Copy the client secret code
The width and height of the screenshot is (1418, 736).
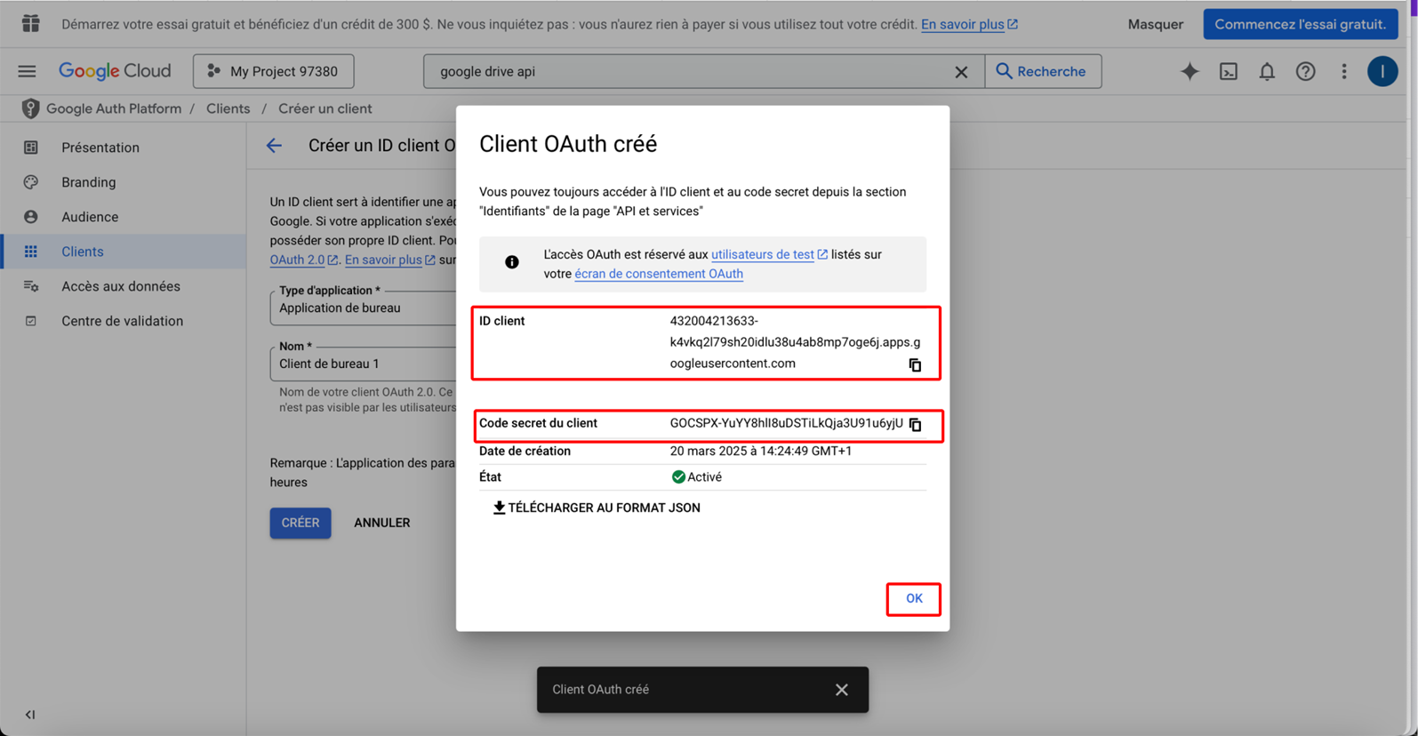915,425
